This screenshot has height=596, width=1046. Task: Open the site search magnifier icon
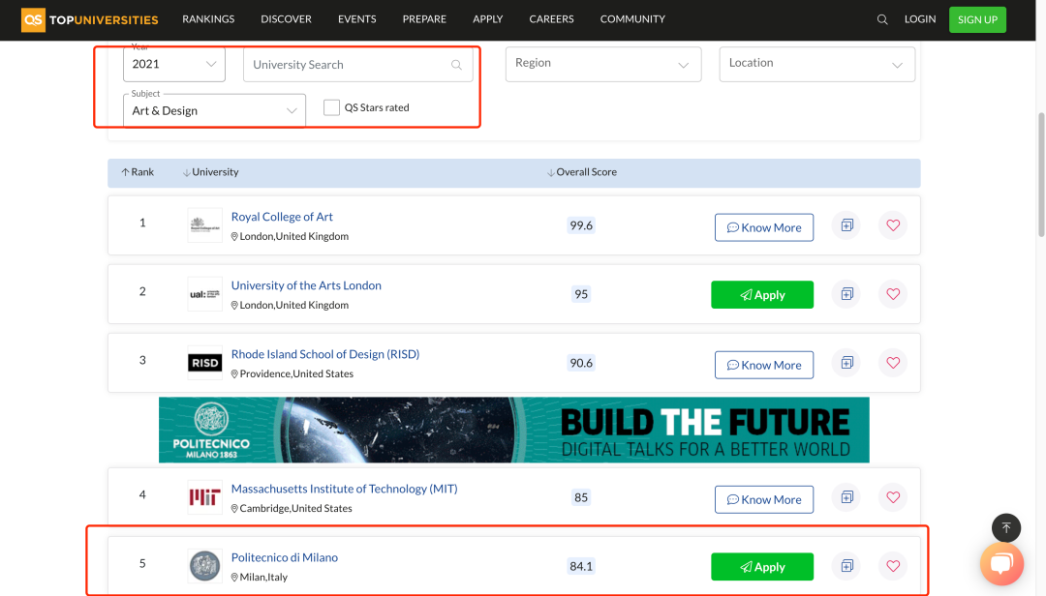pos(882,19)
